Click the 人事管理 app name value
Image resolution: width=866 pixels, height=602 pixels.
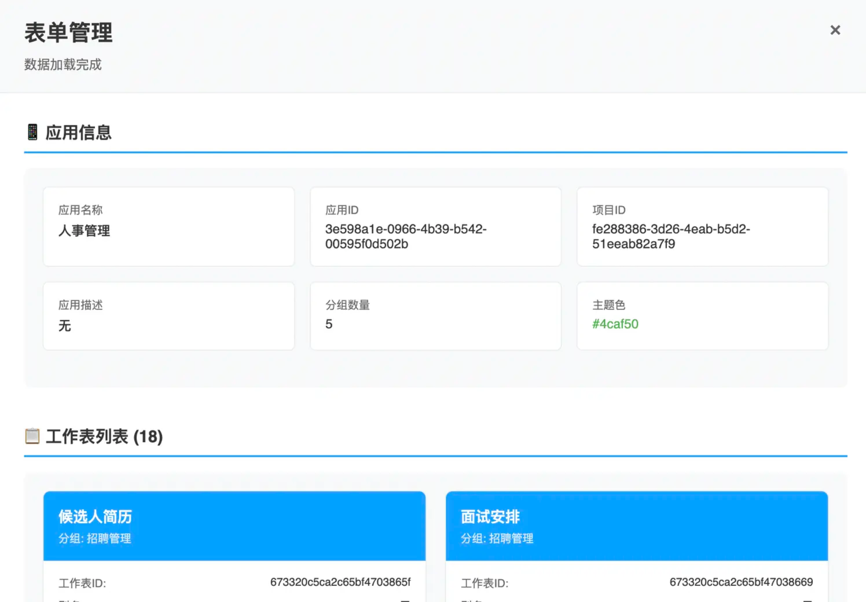[x=84, y=231]
